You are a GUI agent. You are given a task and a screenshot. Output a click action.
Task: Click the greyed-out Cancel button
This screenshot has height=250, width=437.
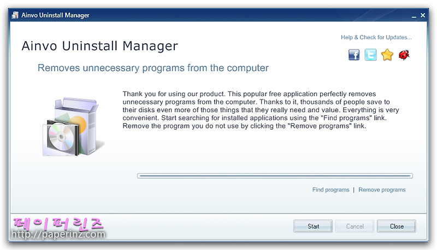point(355,226)
